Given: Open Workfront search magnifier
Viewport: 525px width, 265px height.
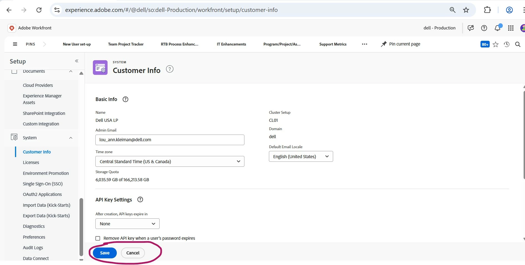Looking at the screenshot, I should coord(518,44).
